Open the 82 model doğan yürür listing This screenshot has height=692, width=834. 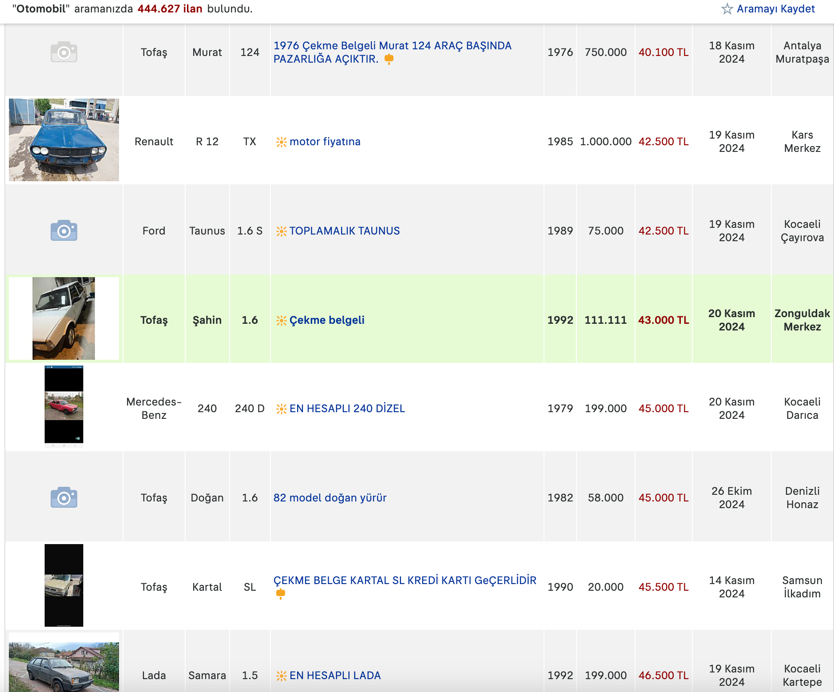[330, 498]
